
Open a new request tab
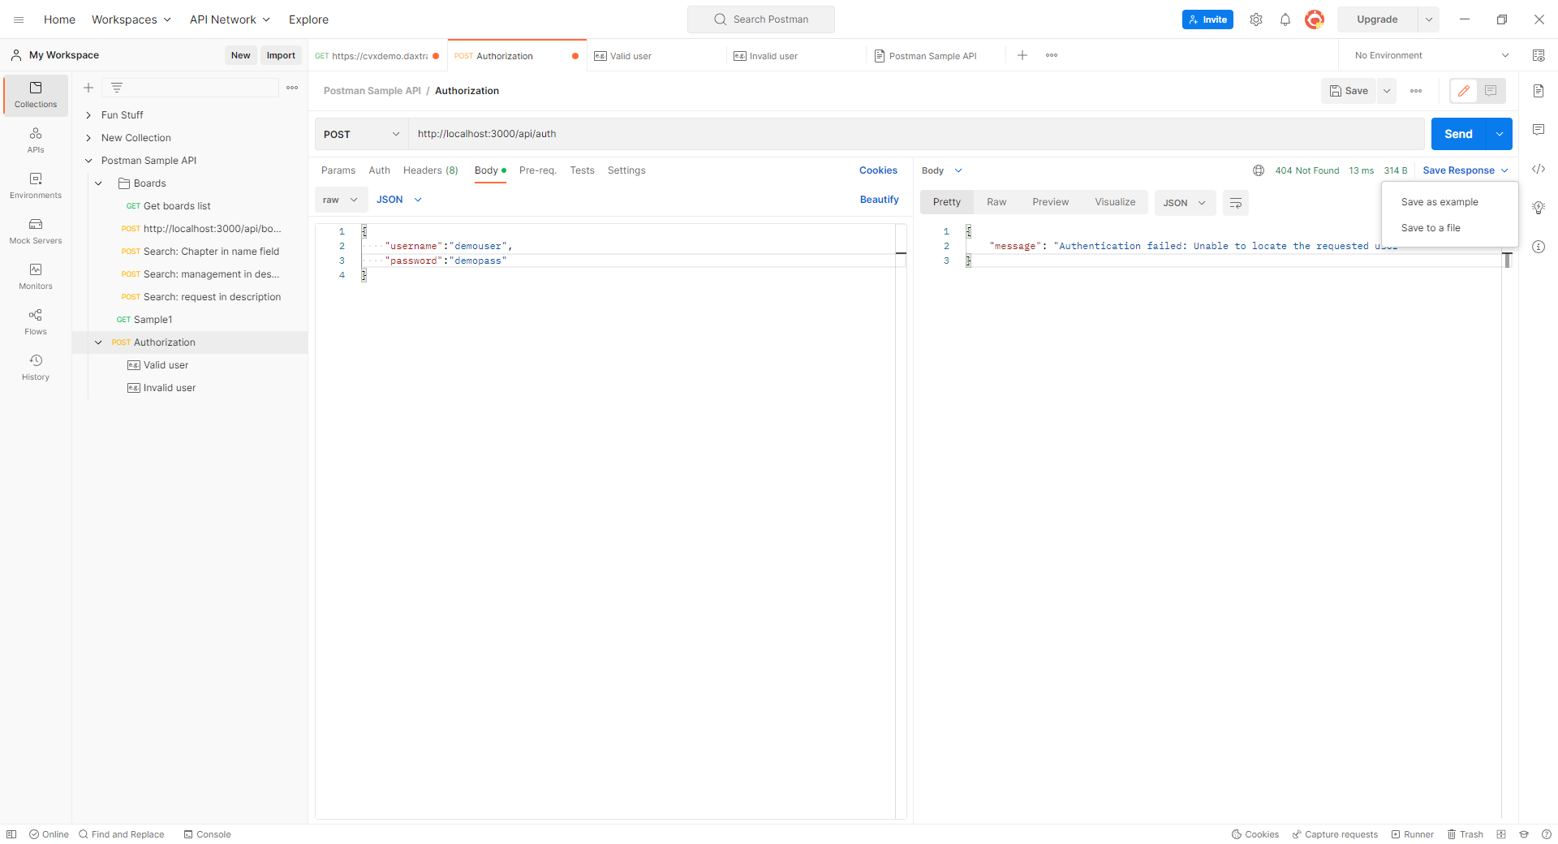[1022, 55]
